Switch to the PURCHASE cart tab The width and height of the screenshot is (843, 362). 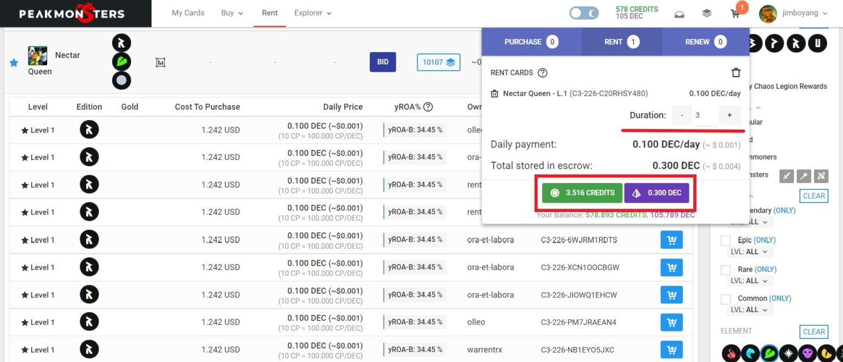point(531,42)
